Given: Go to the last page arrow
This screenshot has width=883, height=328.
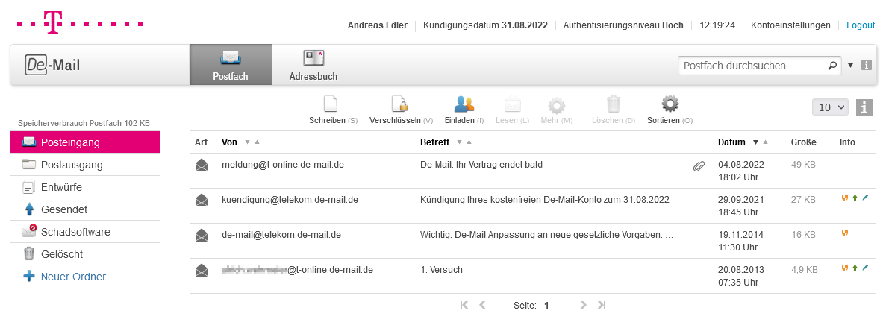Looking at the screenshot, I should [602, 305].
